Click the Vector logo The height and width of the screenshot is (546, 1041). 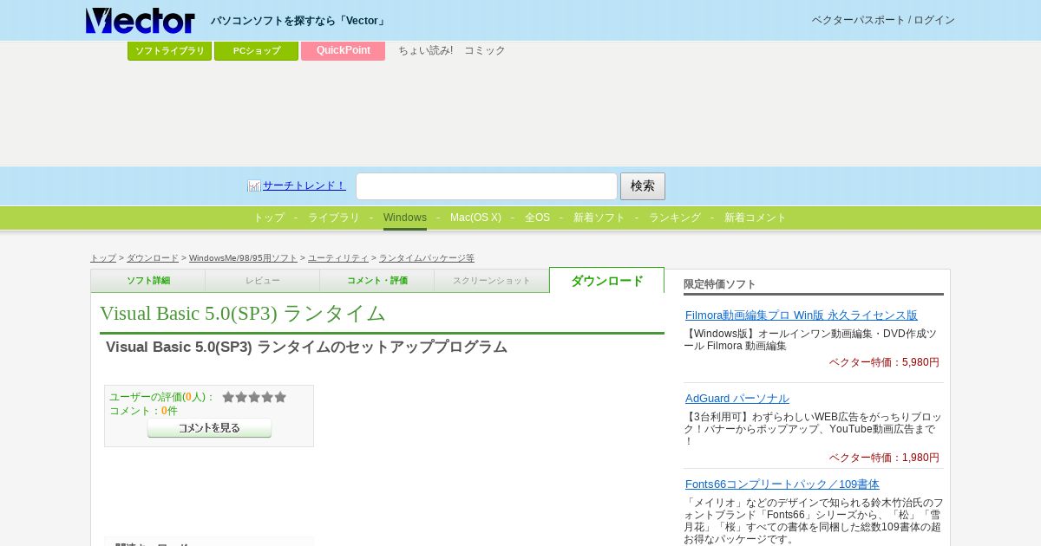tap(141, 21)
